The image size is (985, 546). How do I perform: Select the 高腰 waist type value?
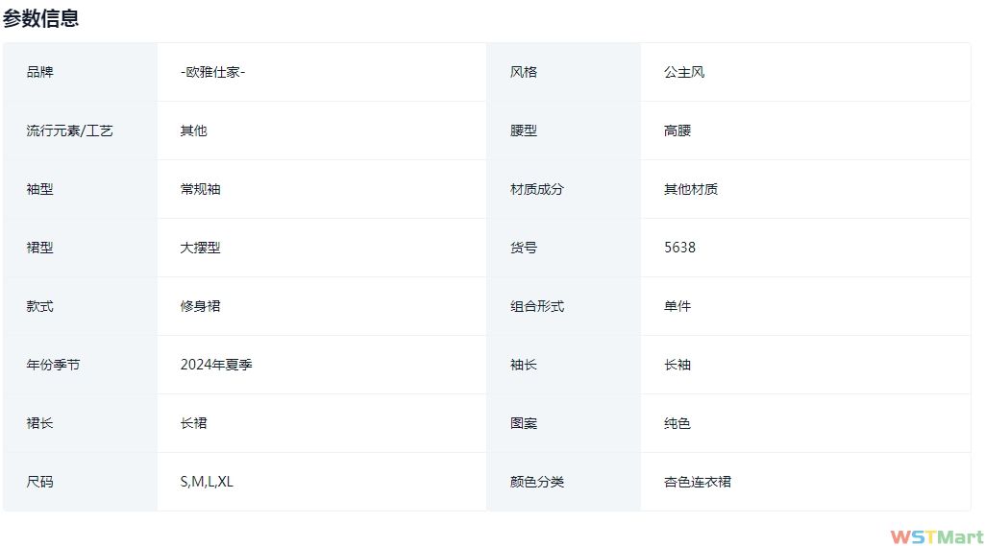(x=677, y=131)
